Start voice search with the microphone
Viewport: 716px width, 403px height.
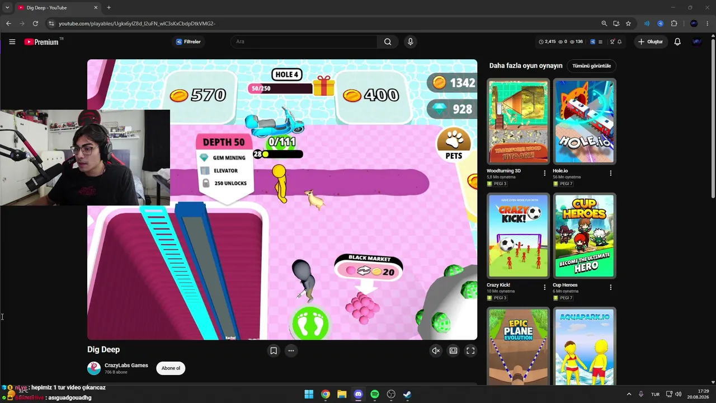click(x=410, y=41)
